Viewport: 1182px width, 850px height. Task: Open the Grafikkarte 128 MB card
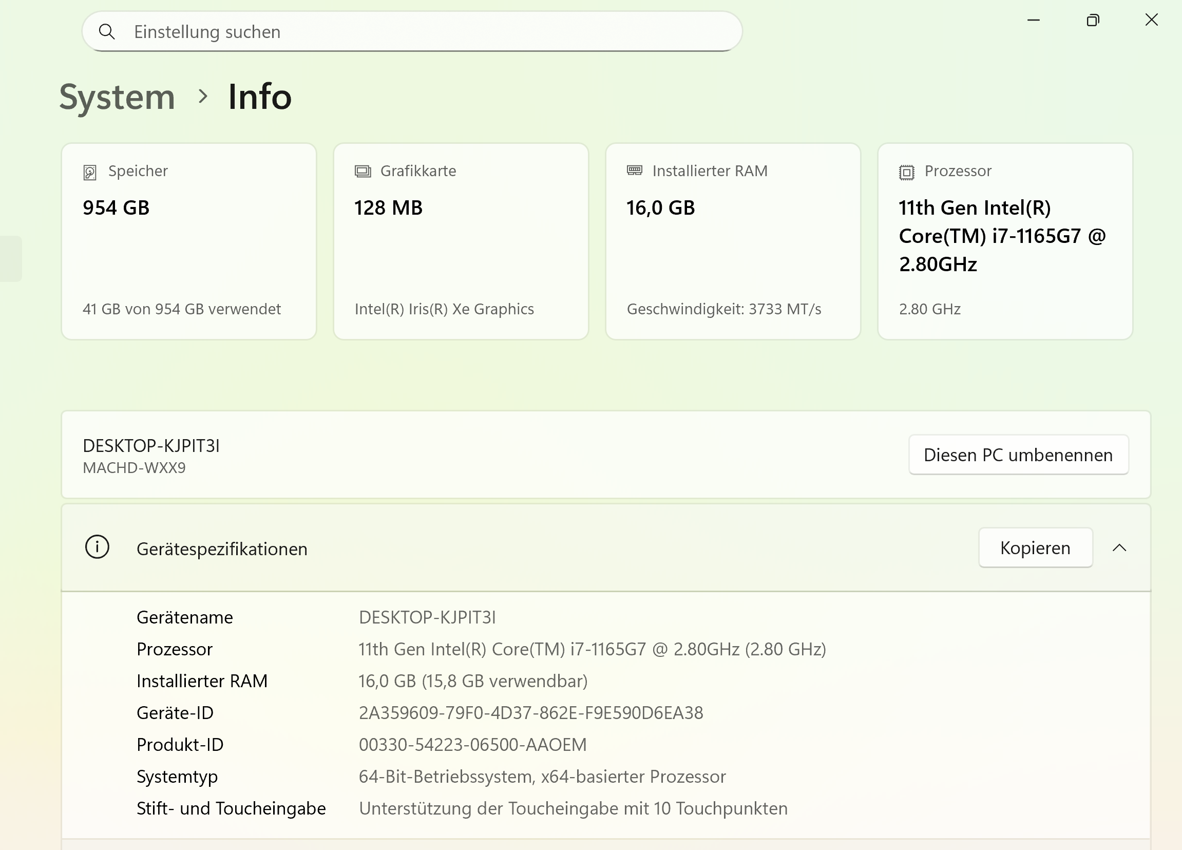tap(461, 241)
